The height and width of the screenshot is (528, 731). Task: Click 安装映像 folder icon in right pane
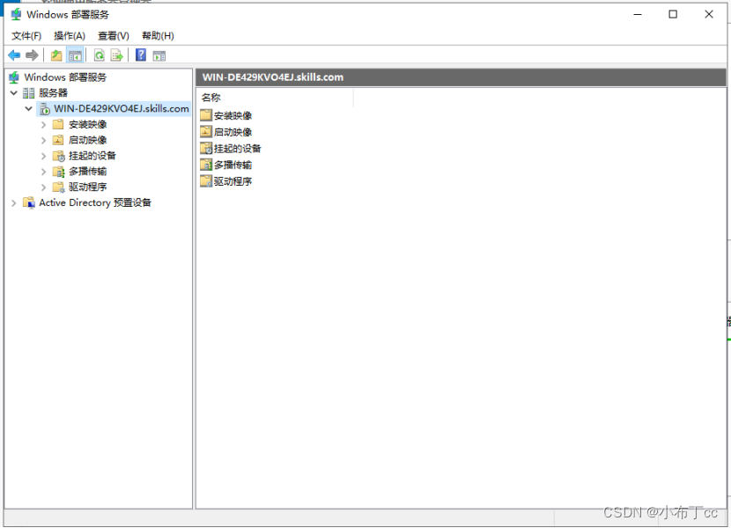tap(206, 115)
